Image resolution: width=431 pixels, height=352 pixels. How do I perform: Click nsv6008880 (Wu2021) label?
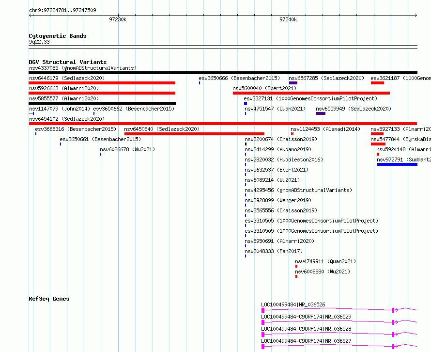(323, 272)
